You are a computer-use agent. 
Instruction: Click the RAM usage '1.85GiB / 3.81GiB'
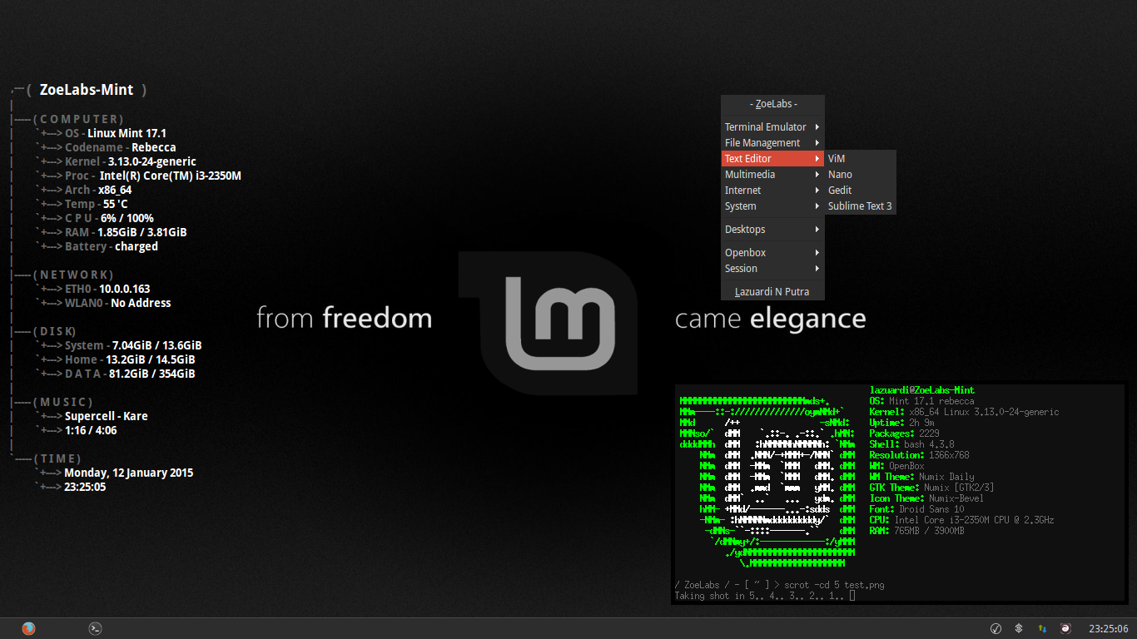(142, 232)
